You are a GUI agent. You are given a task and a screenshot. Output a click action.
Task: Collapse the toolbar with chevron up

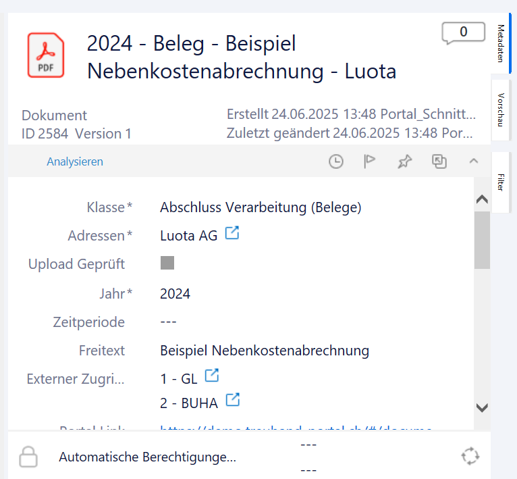tap(474, 161)
